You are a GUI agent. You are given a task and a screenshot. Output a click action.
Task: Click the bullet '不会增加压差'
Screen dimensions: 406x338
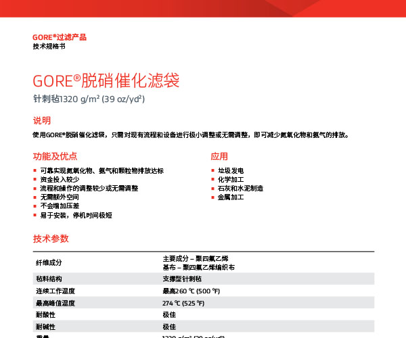tap(60, 206)
